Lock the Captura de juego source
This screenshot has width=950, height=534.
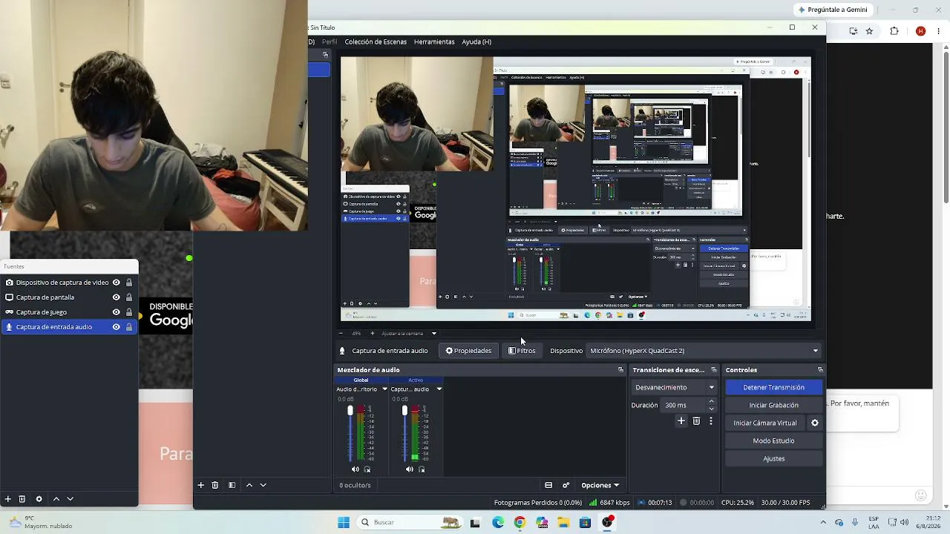pyautogui.click(x=129, y=312)
